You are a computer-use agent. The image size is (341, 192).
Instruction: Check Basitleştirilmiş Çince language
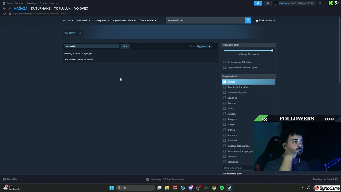224,87
